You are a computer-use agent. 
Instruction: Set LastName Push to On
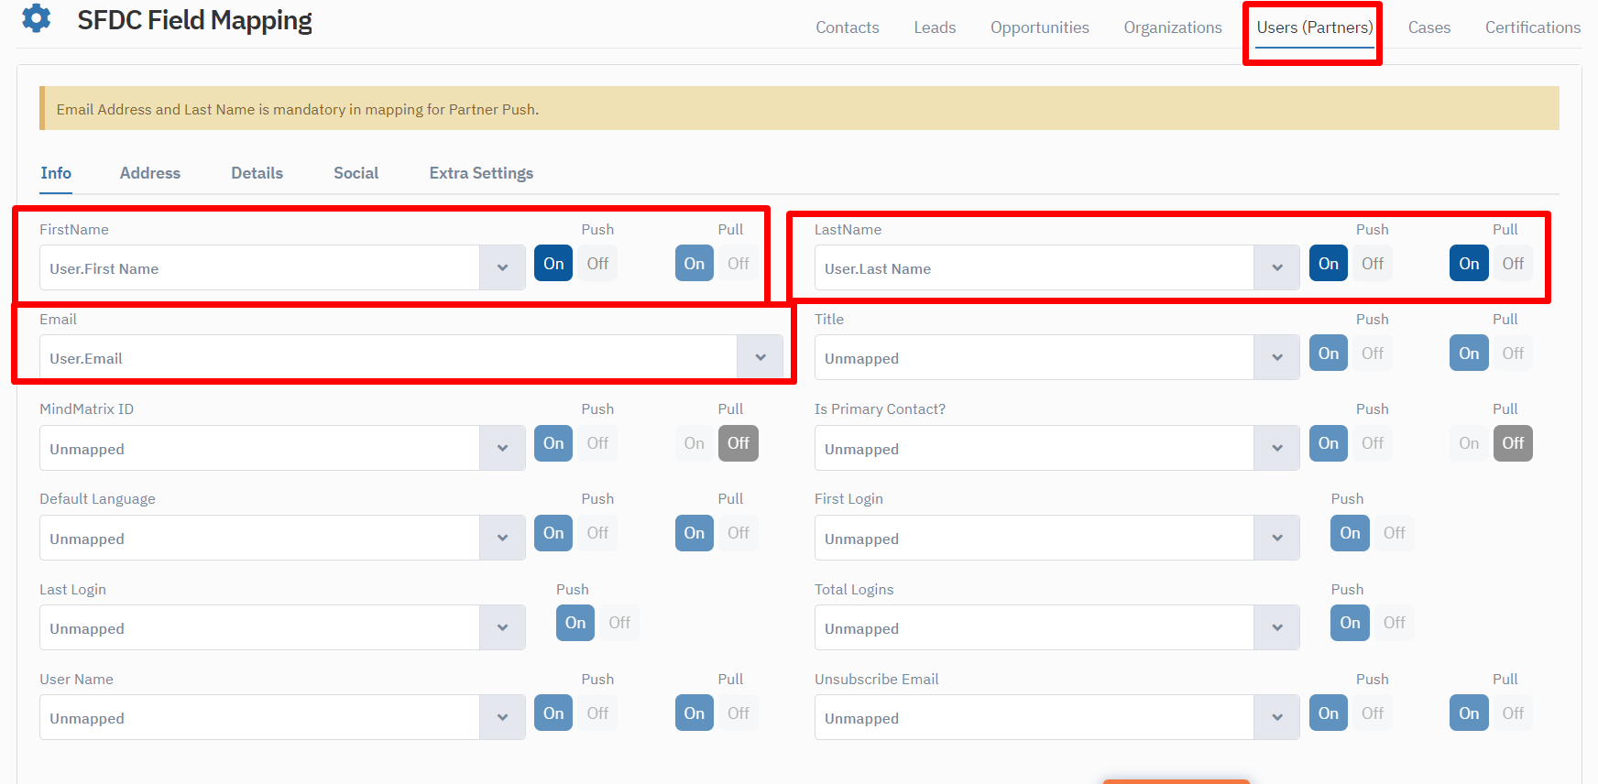(1329, 264)
